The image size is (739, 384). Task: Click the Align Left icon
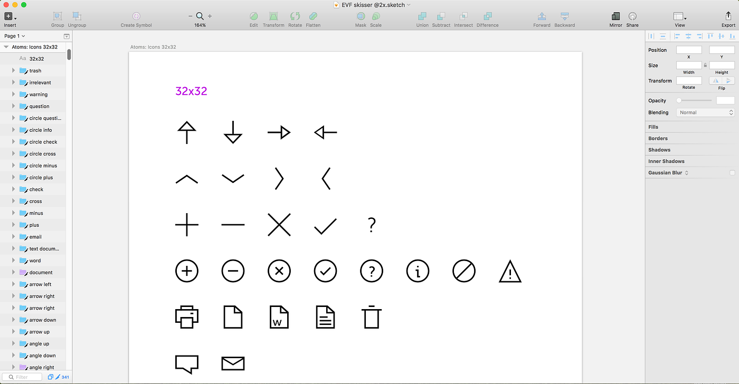(678, 36)
